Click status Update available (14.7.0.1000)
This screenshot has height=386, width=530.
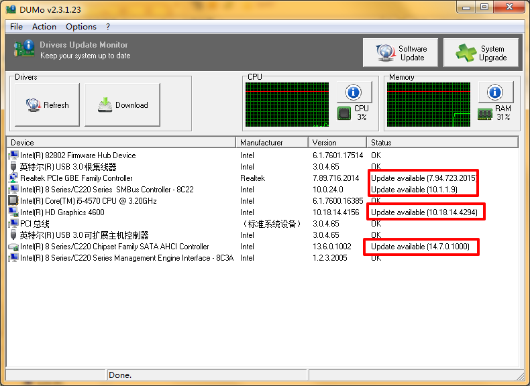pos(420,247)
